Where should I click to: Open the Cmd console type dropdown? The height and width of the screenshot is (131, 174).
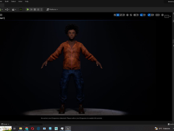pyautogui.click(x=5, y=124)
